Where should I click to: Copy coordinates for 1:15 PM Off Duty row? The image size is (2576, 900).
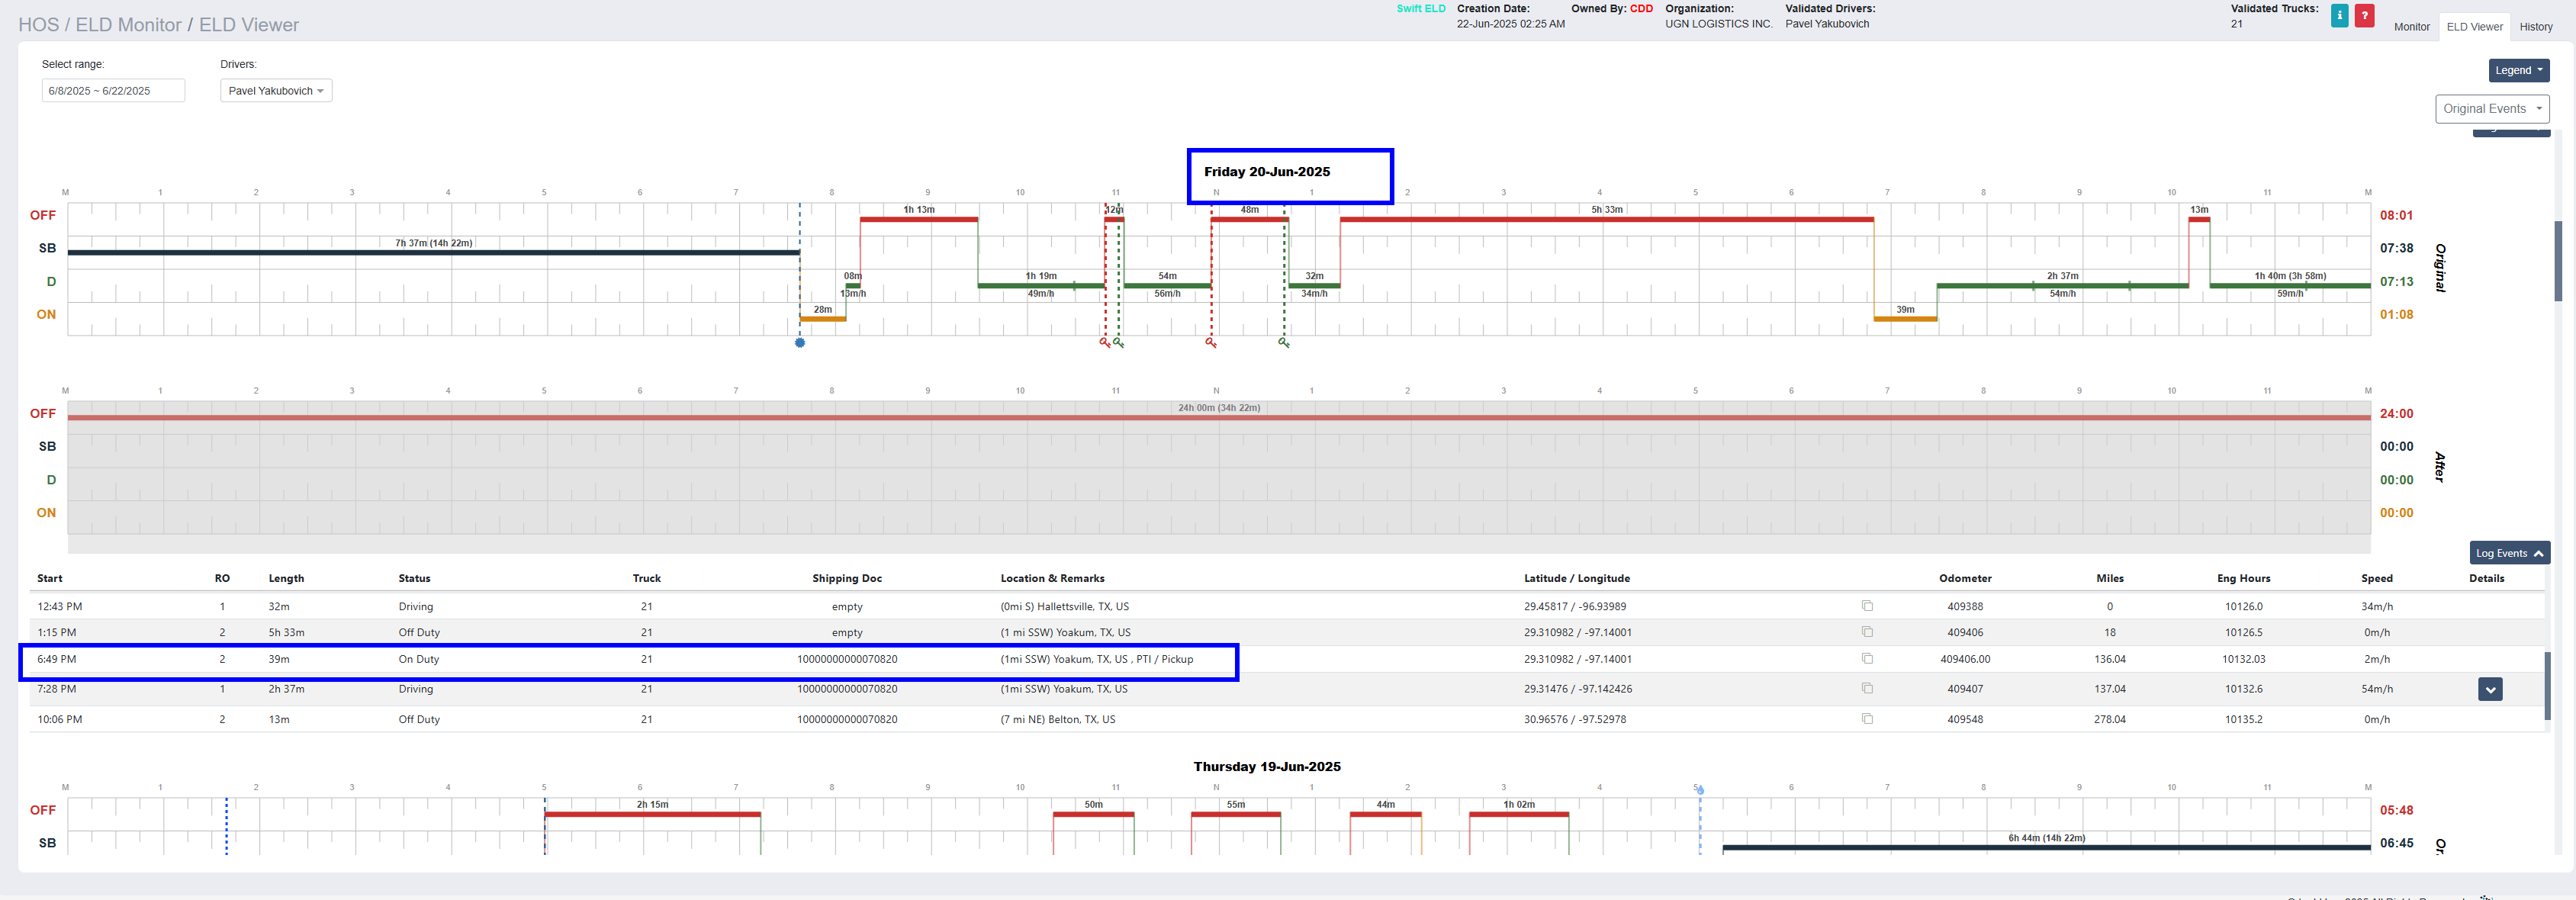click(x=1867, y=632)
